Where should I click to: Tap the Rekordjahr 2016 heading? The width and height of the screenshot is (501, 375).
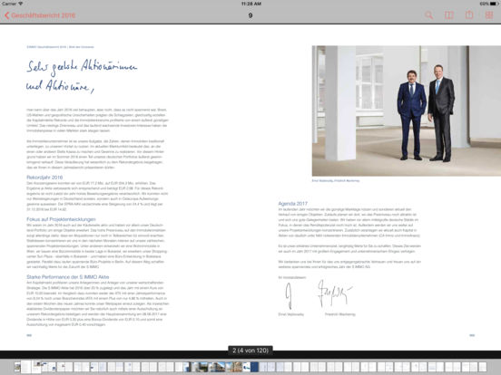[x=44, y=178]
